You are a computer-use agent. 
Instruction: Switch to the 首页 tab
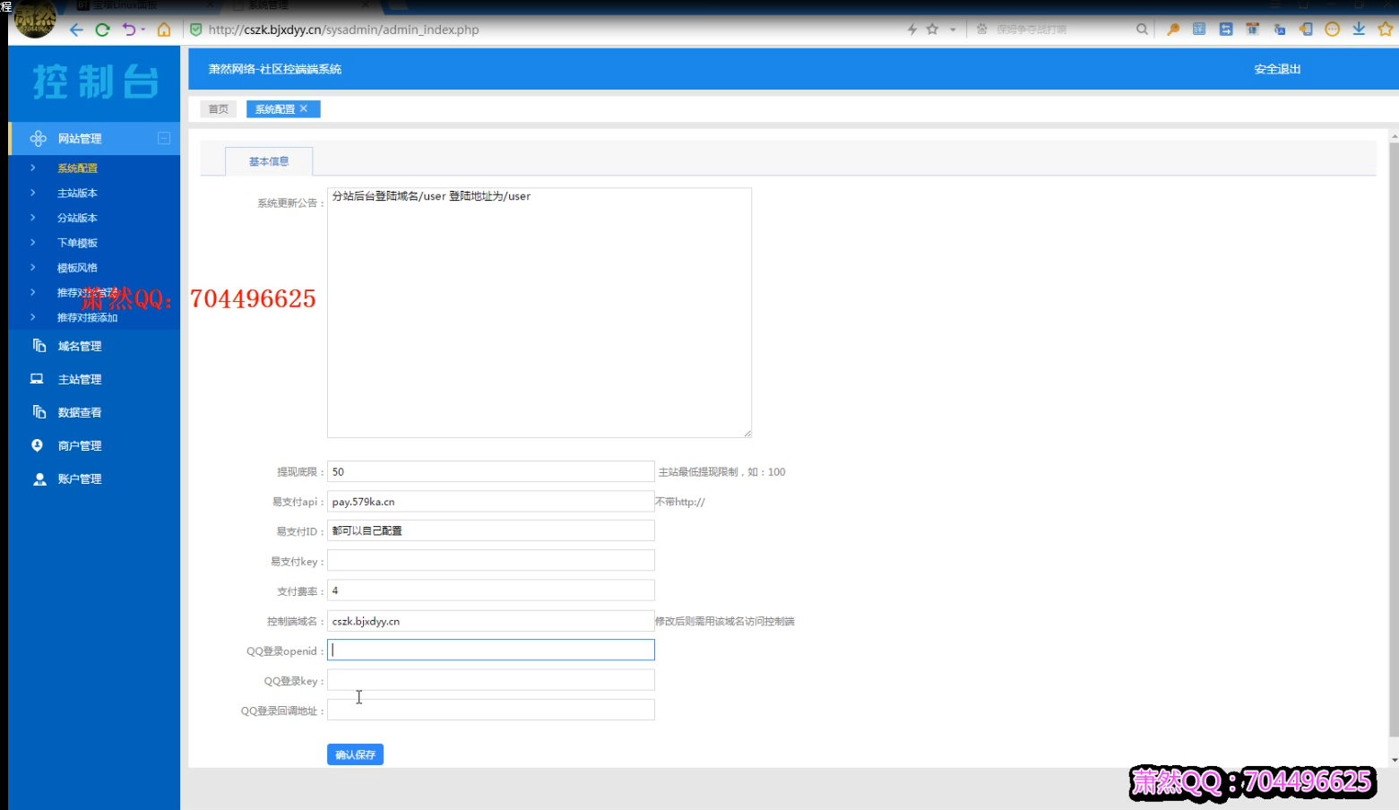218,109
